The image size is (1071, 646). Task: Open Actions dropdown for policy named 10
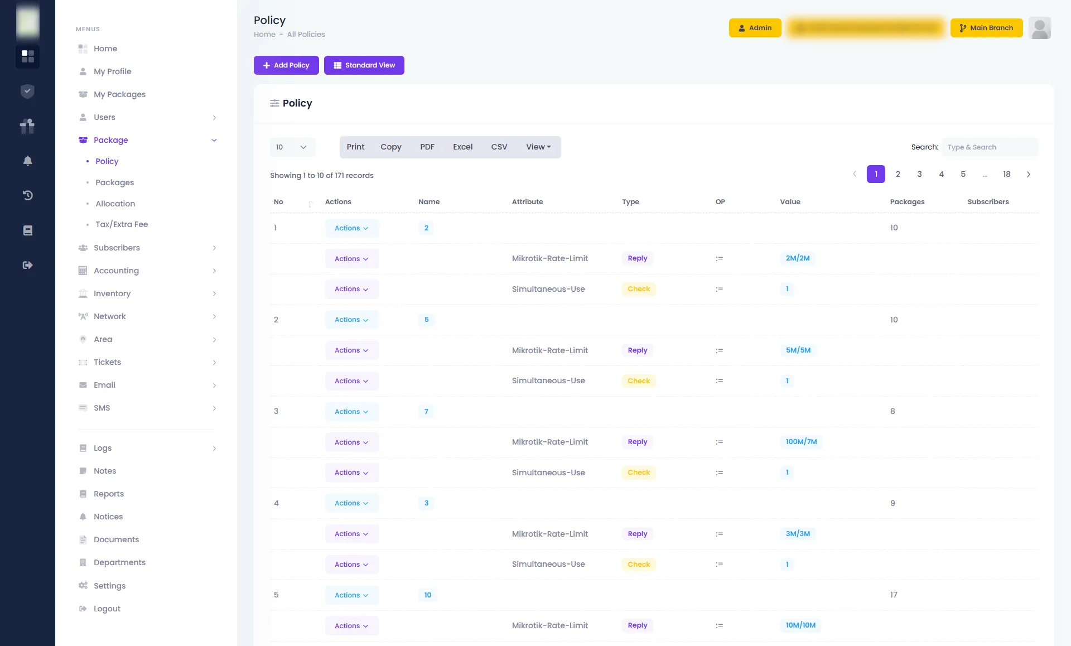352,595
